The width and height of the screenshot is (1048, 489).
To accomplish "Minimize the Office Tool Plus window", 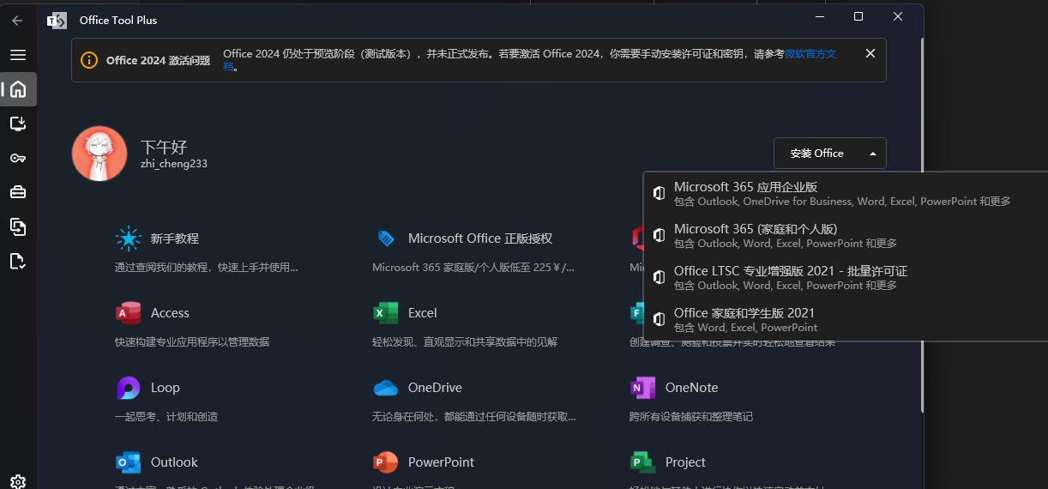I will click(x=819, y=17).
